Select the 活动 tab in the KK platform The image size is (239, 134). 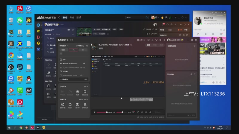tap(79, 18)
